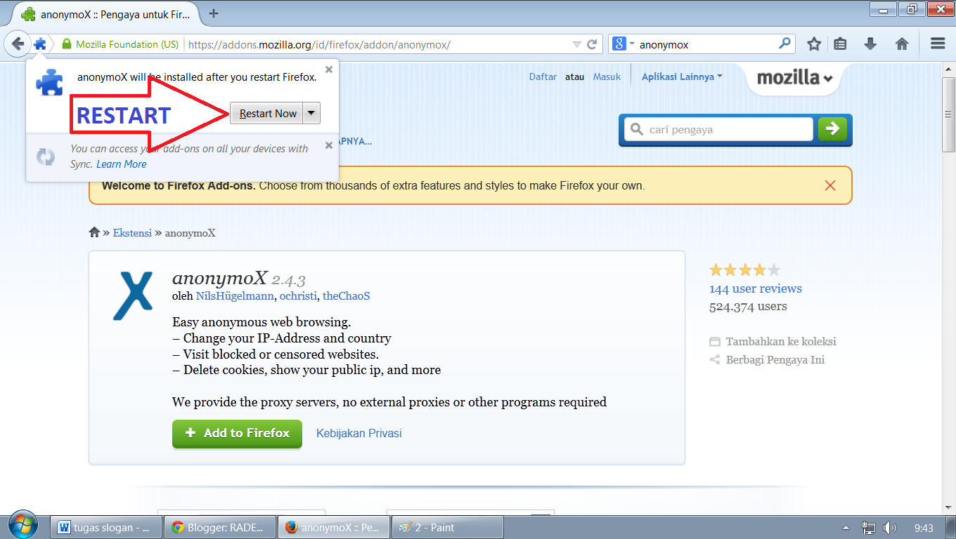Focus the 'cari pengaya' search field

coord(718,130)
